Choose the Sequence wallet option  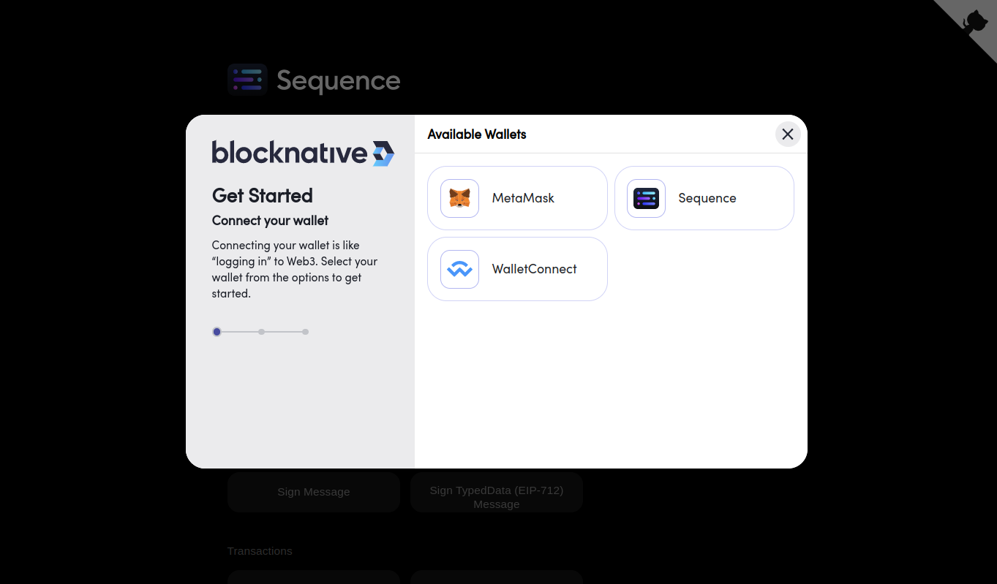[704, 198]
